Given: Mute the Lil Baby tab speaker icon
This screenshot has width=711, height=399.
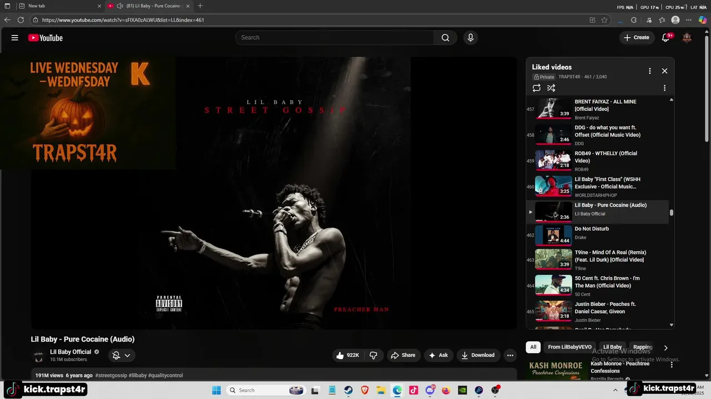Looking at the screenshot, I should click(119, 6).
